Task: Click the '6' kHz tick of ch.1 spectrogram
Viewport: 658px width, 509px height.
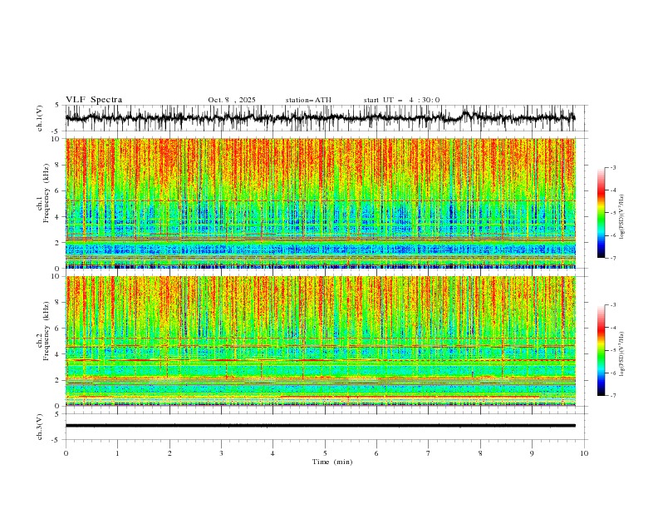Action: [x=57, y=190]
